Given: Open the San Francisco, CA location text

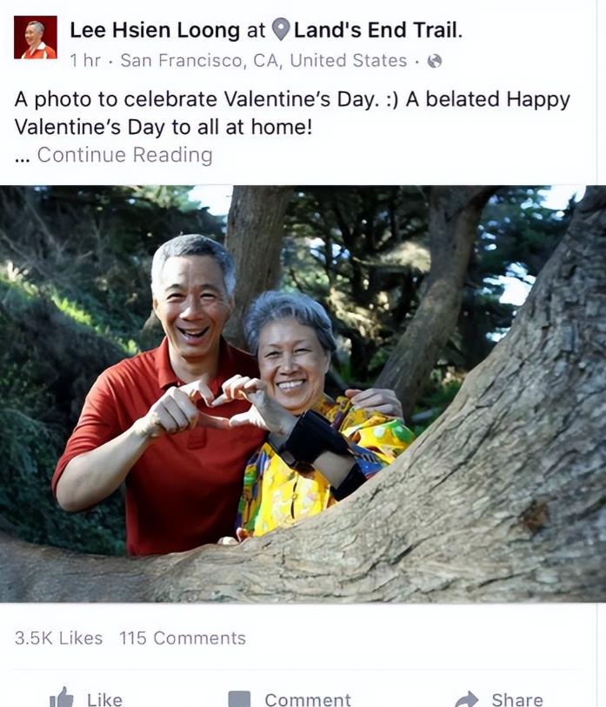Looking at the screenshot, I should coord(263,60).
